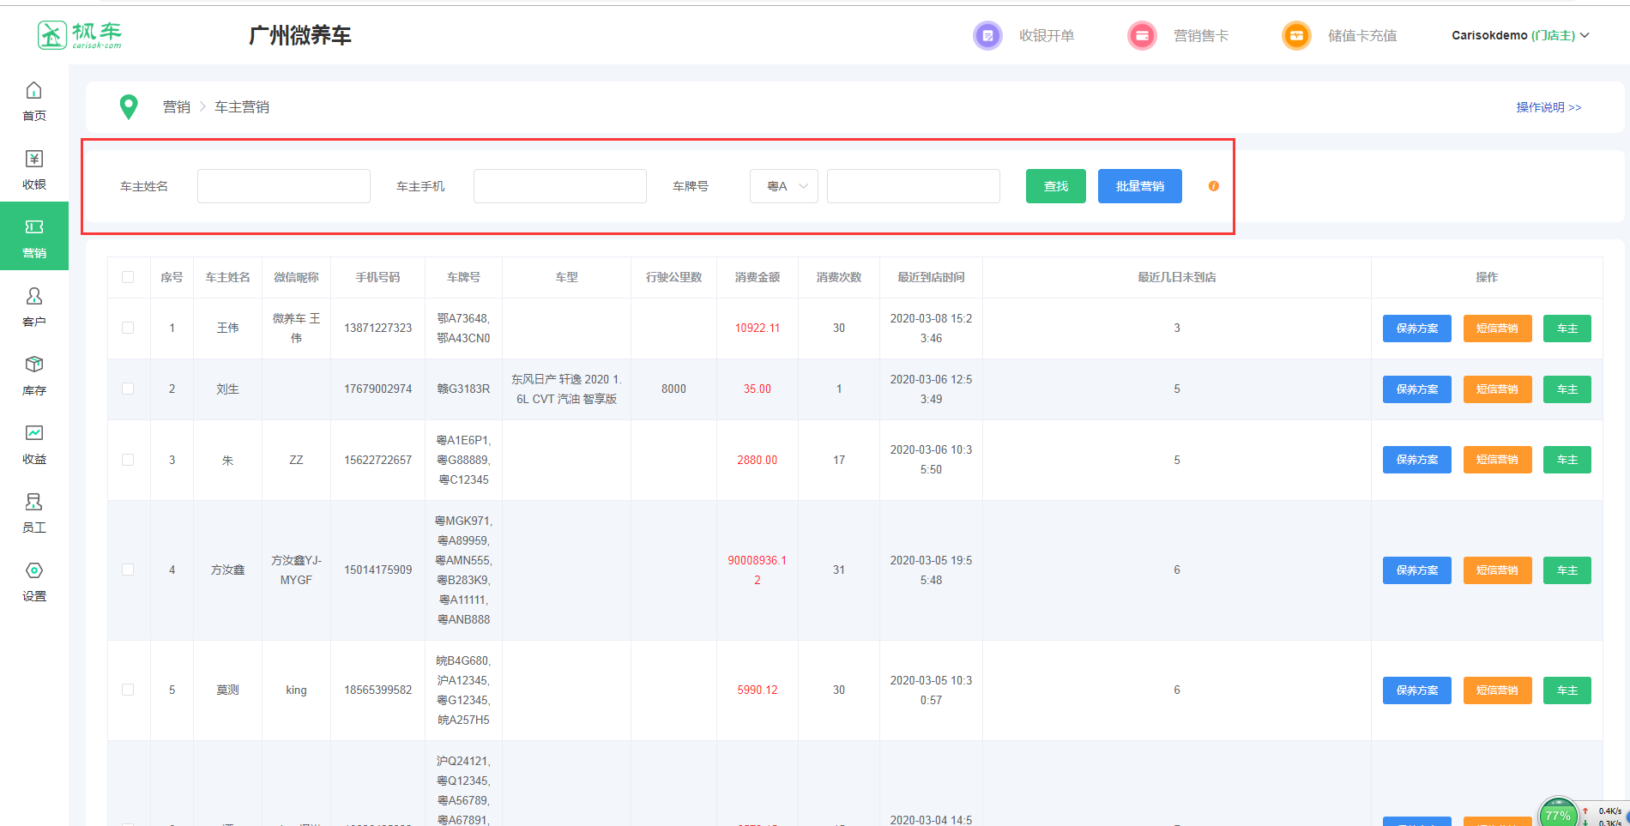Click the orange info icon beside 批量营销

(1213, 186)
